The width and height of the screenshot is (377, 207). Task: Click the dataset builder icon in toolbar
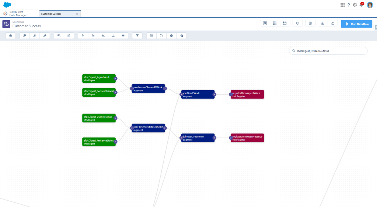pos(11,36)
